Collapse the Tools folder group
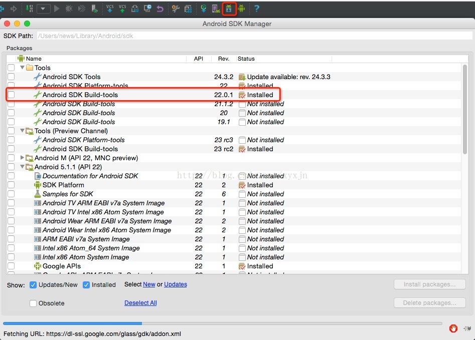Viewport: 475px width, 340px height. (x=22, y=68)
